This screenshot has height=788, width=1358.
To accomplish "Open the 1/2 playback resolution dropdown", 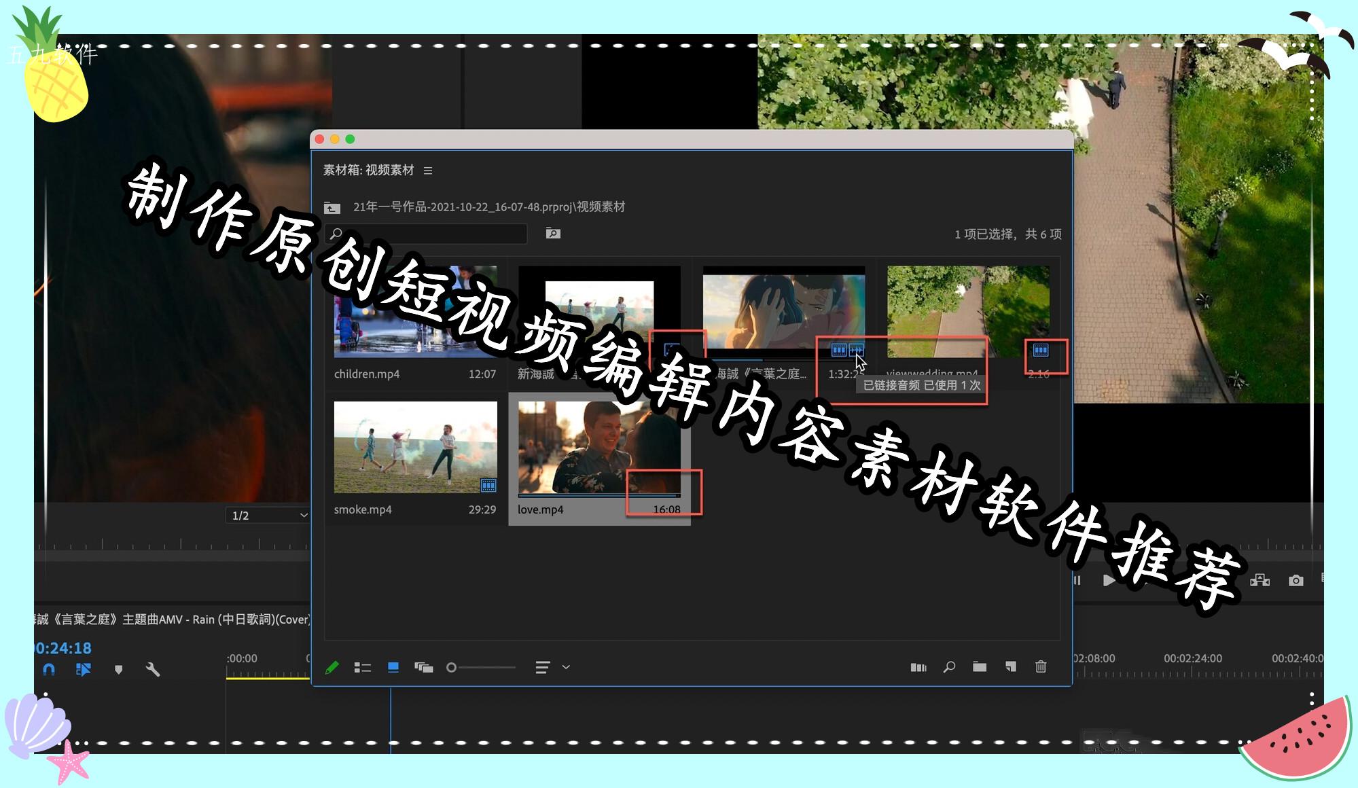I will [267, 515].
